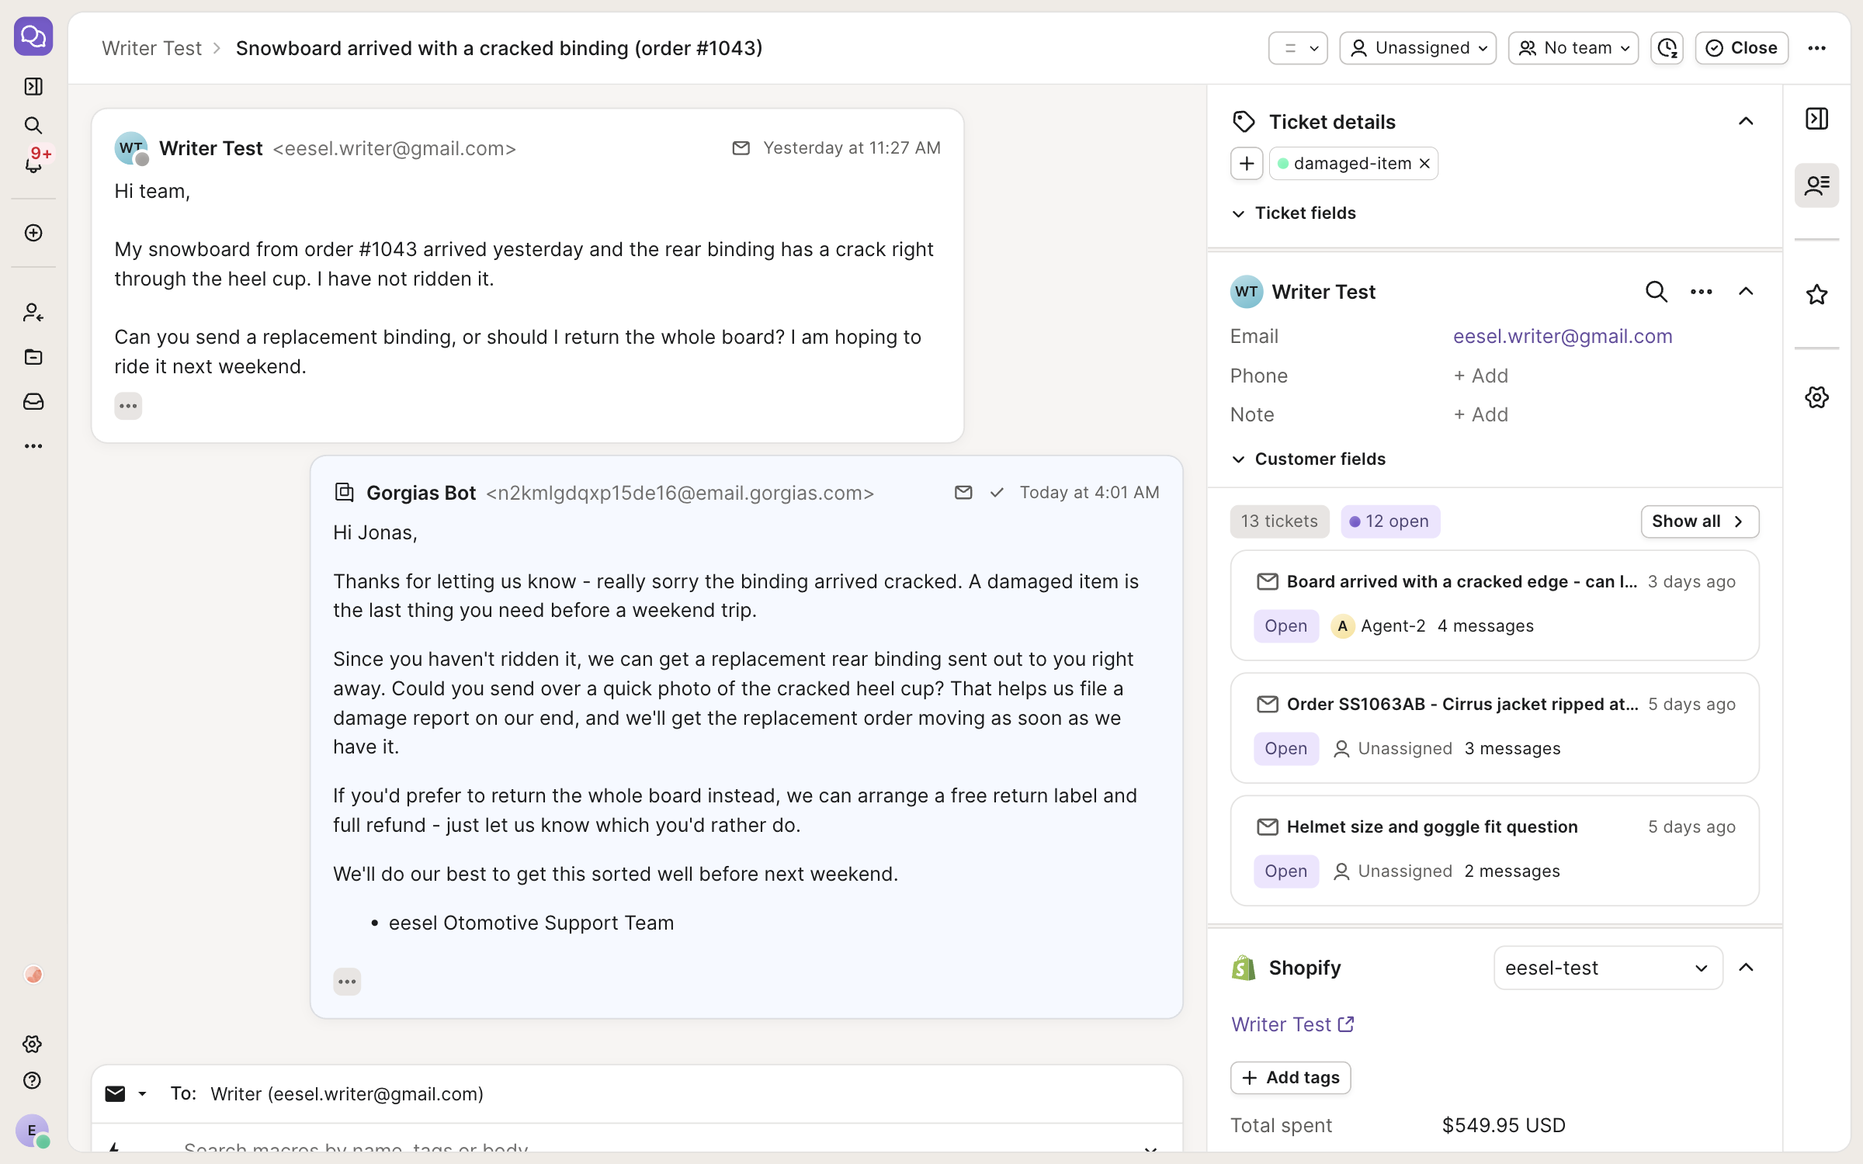Image resolution: width=1863 pixels, height=1164 pixels.
Task: Search customer with Writer Test magnifier icon
Action: coord(1656,292)
